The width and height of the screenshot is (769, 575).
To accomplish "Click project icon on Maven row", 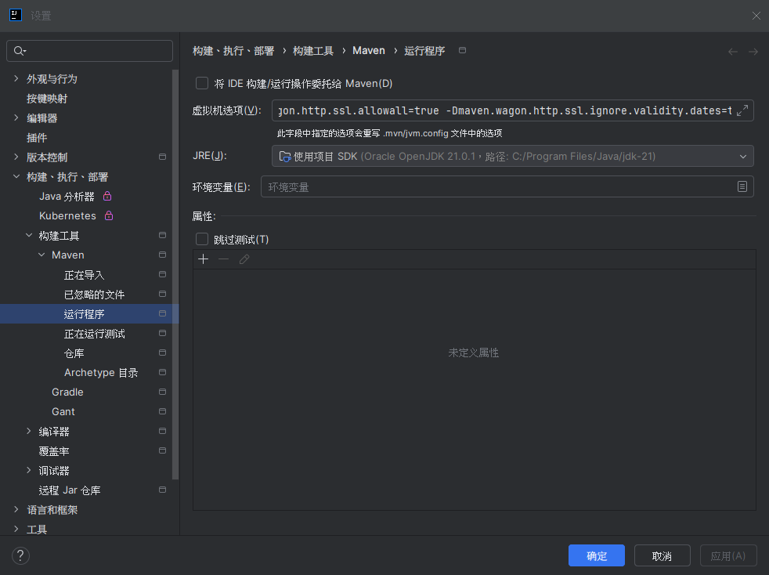I will [x=162, y=255].
